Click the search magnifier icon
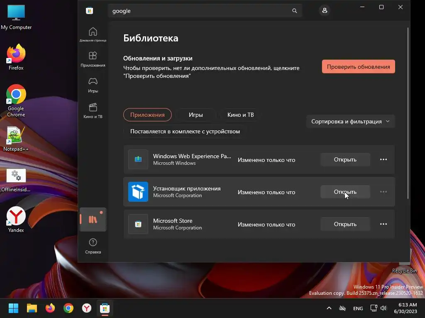Screen dimensions: 425x318 click(x=295, y=11)
